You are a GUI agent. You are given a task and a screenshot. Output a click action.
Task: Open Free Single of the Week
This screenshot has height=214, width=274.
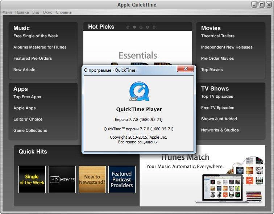pos(36,36)
